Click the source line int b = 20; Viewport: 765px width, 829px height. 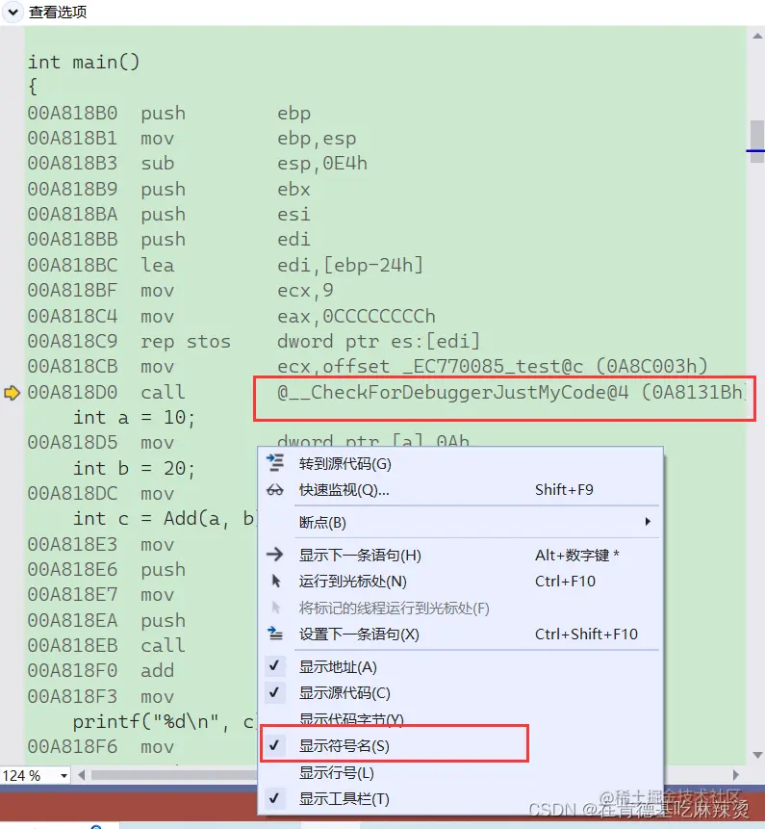134,469
